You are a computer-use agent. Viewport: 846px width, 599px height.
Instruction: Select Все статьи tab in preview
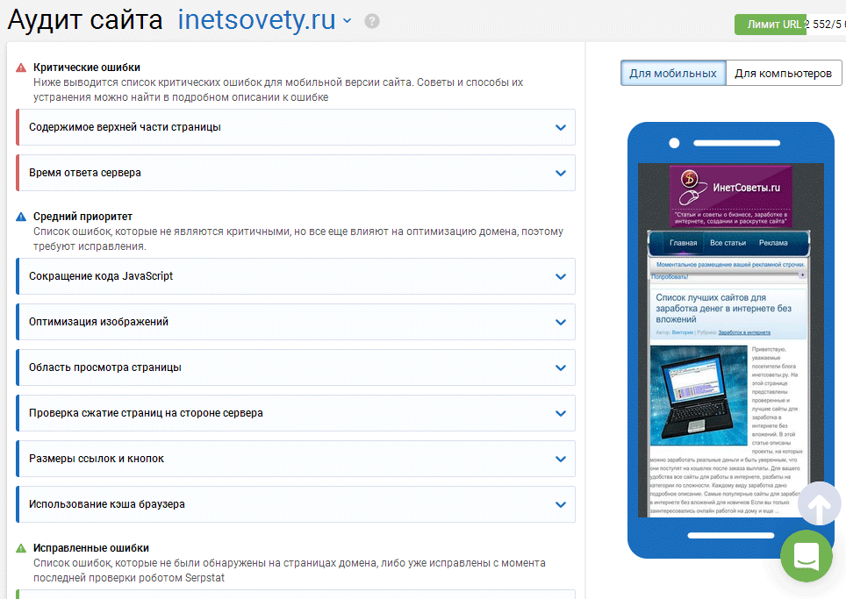pos(728,243)
